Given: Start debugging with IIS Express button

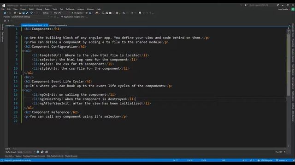Looking at the screenshot, I should [77, 13].
